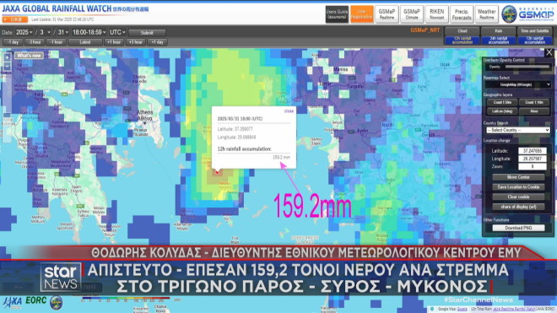Adjust the overlay Opacity slider

point(527,67)
